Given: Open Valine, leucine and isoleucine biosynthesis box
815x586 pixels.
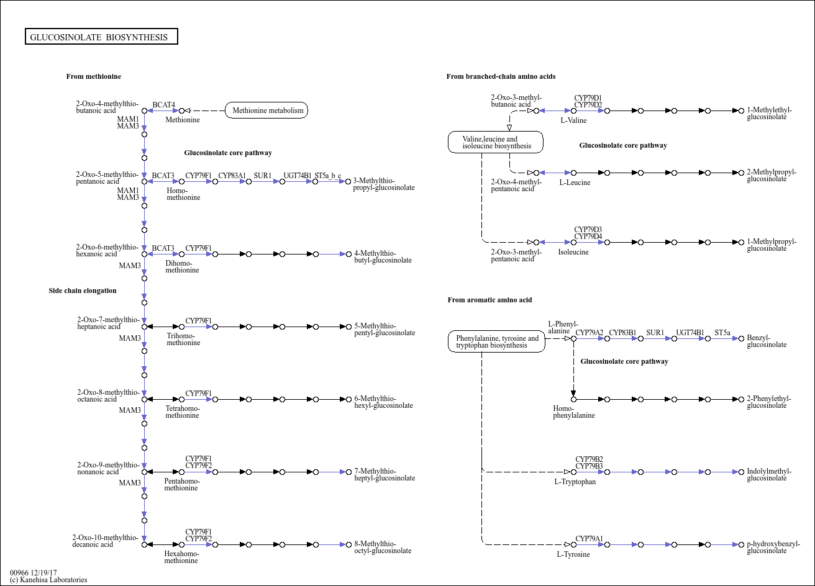Looking at the screenshot, I should 496,142.
